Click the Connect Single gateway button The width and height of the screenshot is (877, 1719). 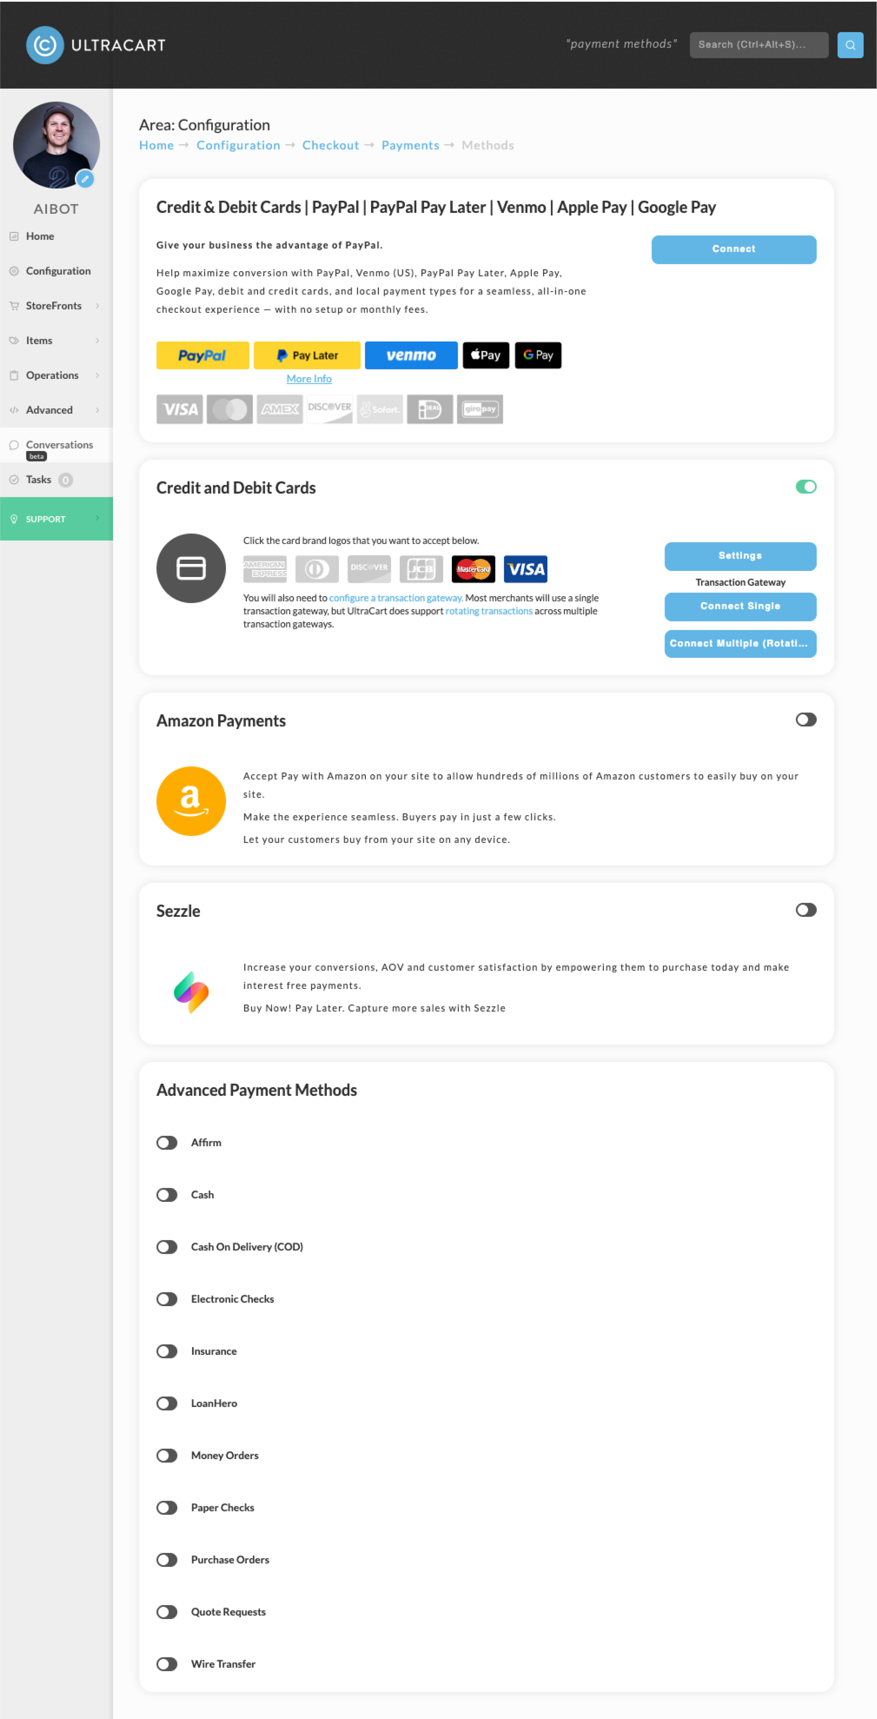click(x=740, y=606)
